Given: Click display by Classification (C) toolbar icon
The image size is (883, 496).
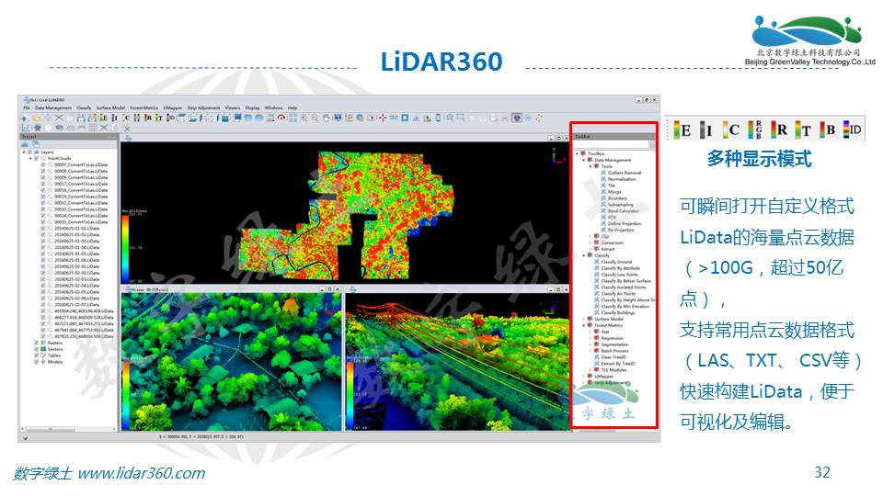Looking at the screenshot, I should [126, 118].
